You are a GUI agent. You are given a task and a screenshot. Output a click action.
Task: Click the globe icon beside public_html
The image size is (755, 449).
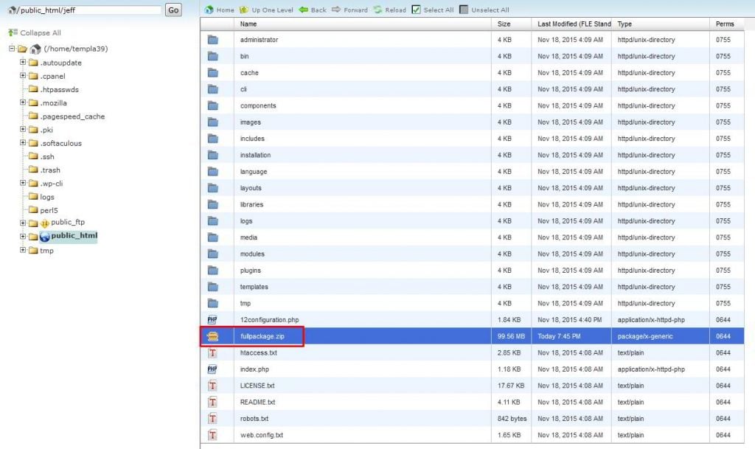pos(44,237)
